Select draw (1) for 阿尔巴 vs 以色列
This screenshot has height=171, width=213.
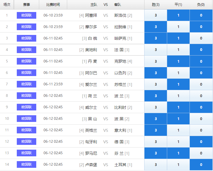(178, 73)
